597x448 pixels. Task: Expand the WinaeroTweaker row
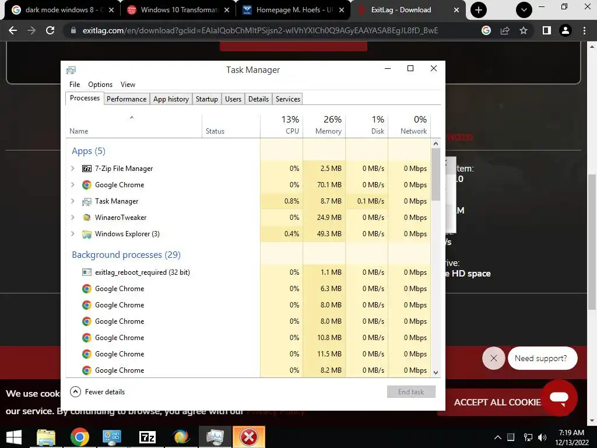click(x=73, y=217)
